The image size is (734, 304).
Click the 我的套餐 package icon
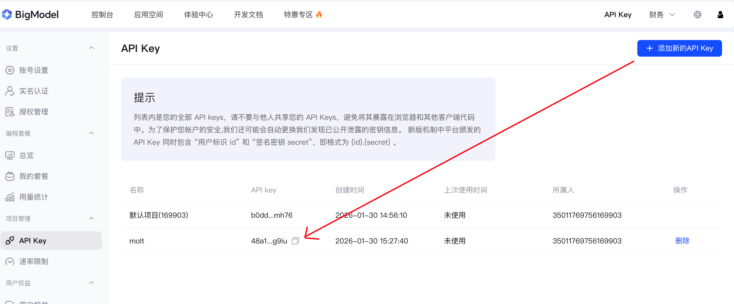point(10,176)
